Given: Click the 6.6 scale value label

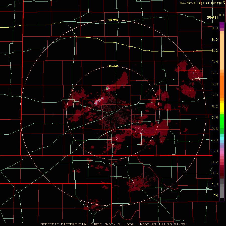Looking at the screenshot, I should click(215, 73).
